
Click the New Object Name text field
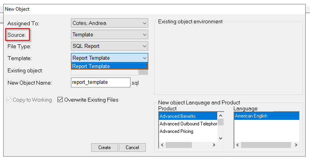[x=100, y=82]
